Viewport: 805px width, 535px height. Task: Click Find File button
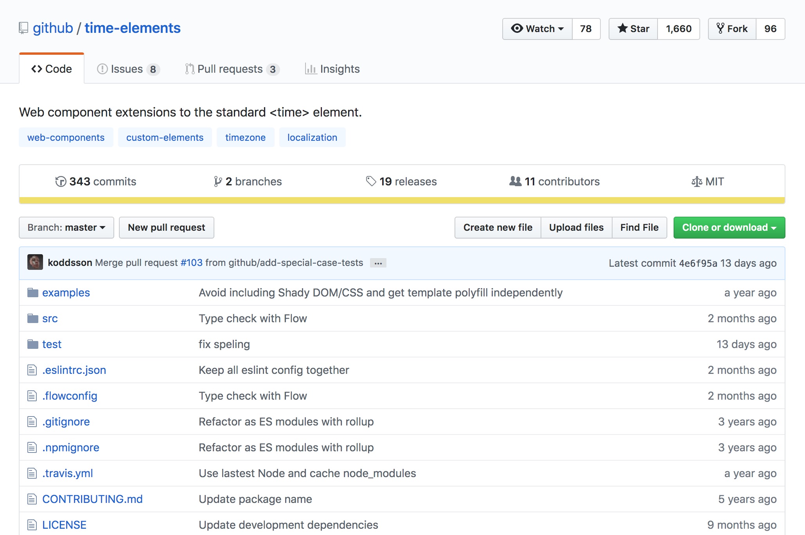click(640, 228)
